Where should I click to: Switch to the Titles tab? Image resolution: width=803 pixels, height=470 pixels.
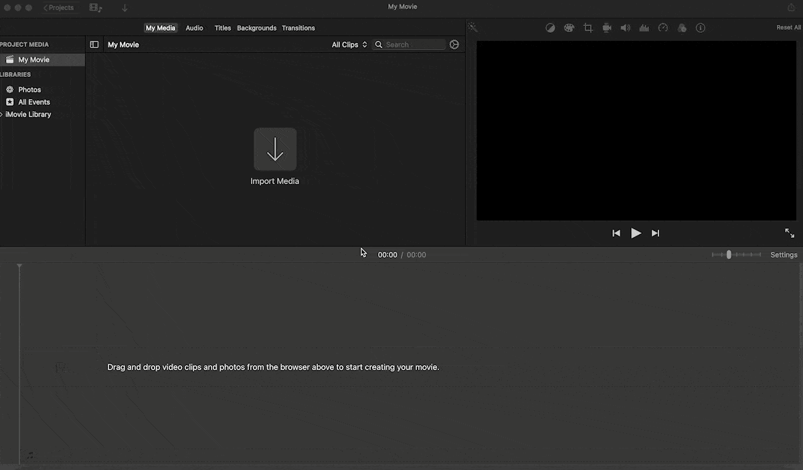[223, 28]
